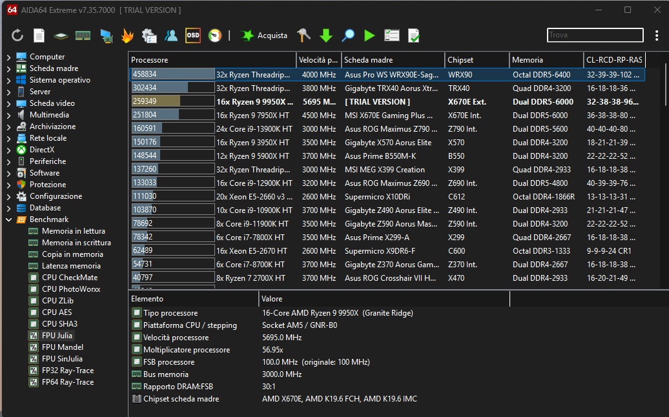
Task: Select Protezione in the sidebar tree
Action: click(48, 185)
